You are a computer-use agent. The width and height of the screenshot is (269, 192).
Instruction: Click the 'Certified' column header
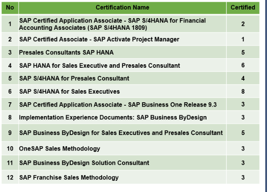[x=243, y=7]
